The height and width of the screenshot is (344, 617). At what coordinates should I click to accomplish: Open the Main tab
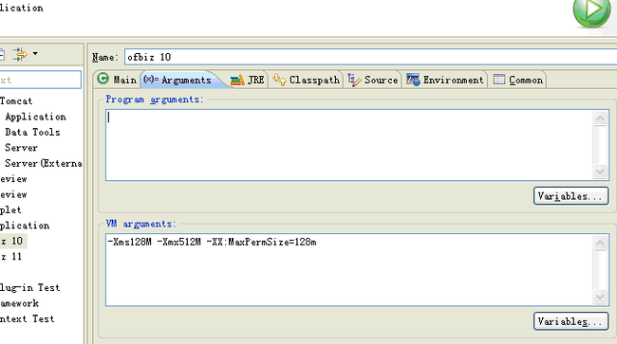[117, 80]
